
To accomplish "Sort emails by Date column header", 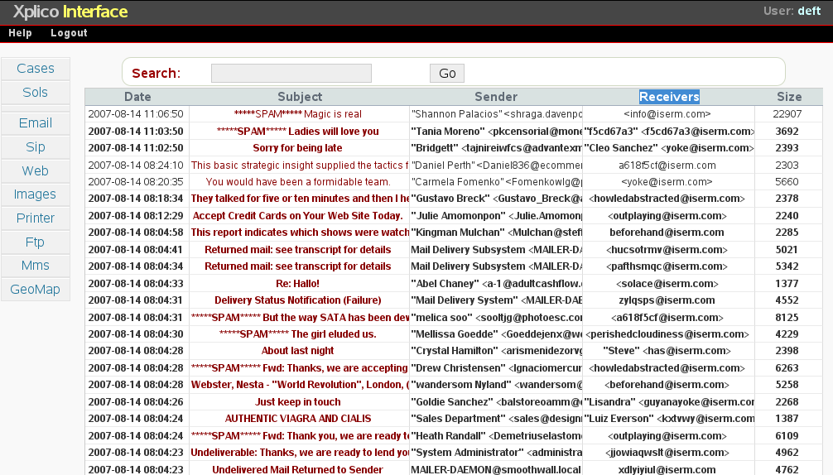I will tap(137, 97).
